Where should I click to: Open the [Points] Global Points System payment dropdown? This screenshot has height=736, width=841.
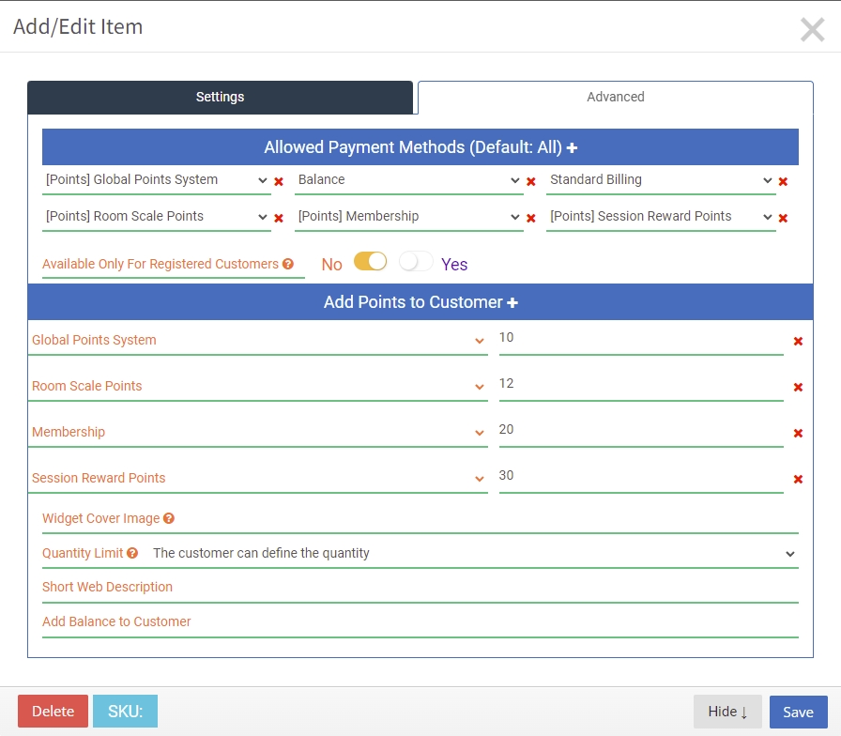point(156,180)
